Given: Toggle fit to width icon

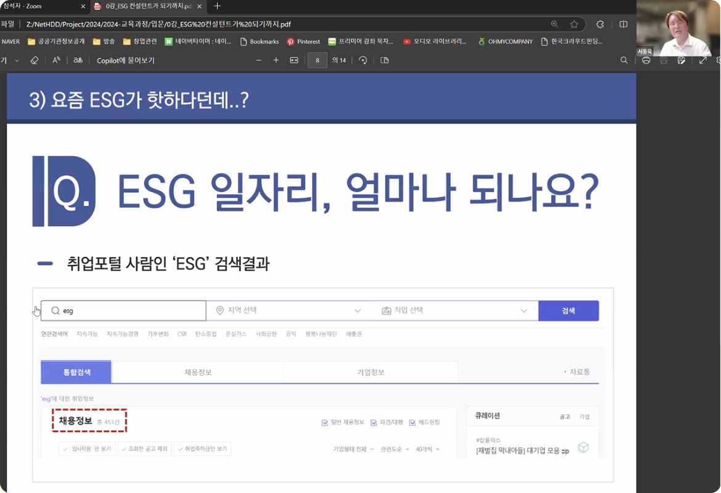Looking at the screenshot, I should 294,60.
